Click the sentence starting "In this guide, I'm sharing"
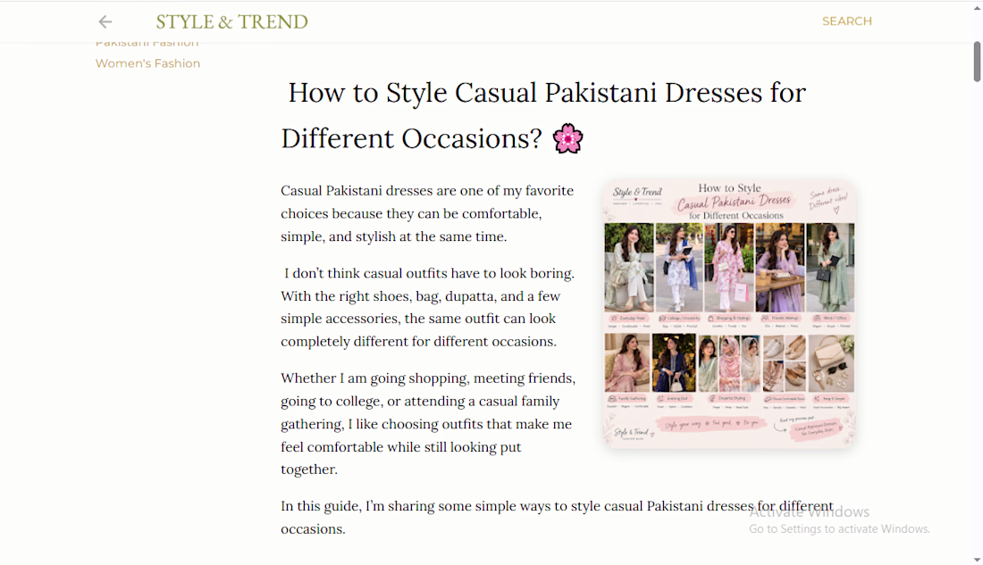 pos(558,518)
